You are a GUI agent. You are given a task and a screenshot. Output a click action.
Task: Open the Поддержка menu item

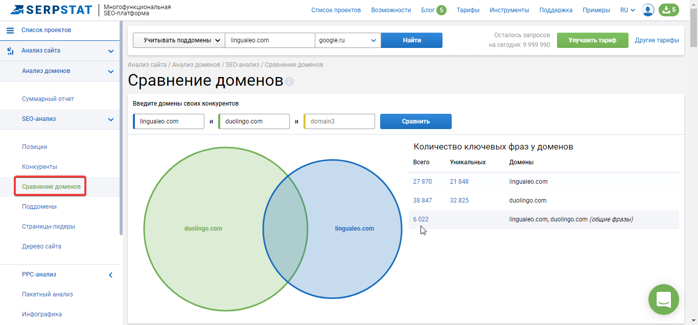[x=556, y=10]
